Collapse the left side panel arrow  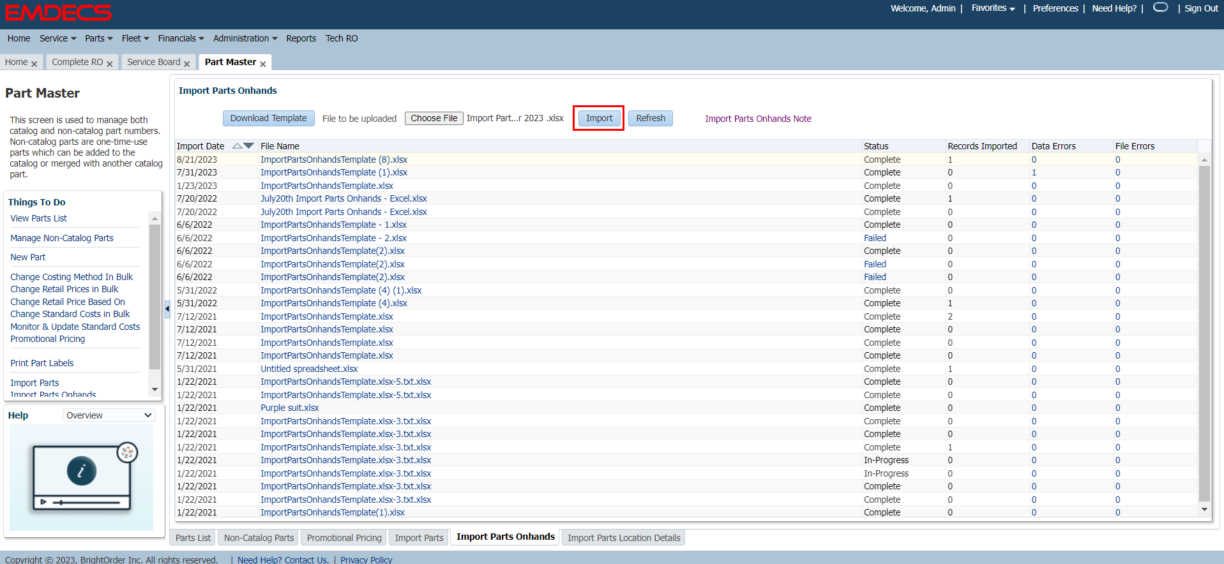point(167,309)
